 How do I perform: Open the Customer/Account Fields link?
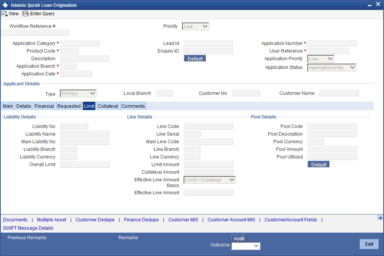click(291, 219)
